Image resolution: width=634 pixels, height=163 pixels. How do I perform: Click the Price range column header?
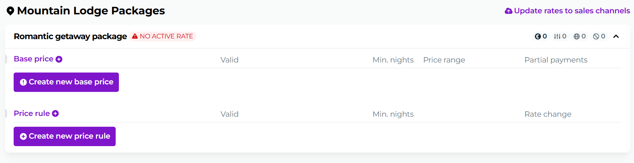444,60
